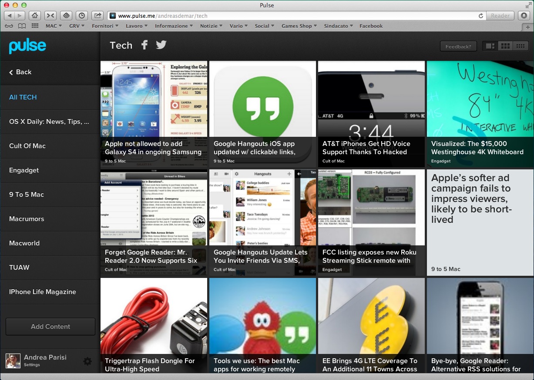Expand the Notizie bookmarks folder
The height and width of the screenshot is (380, 534).
pos(212,26)
